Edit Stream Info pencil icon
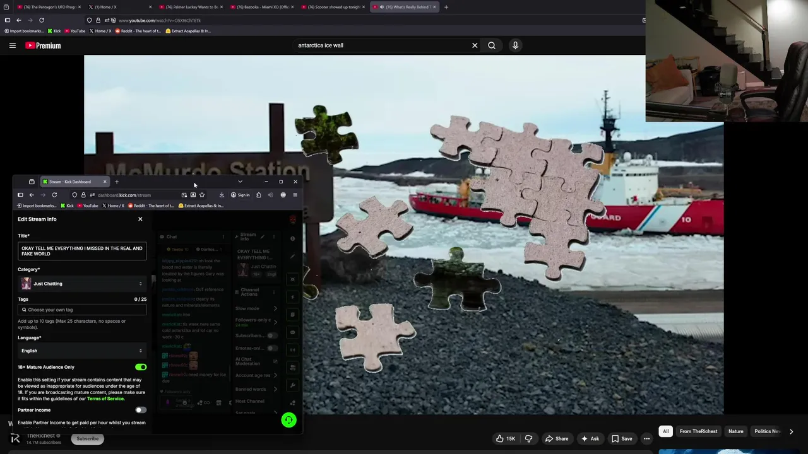The height and width of the screenshot is (454, 808). click(x=263, y=236)
